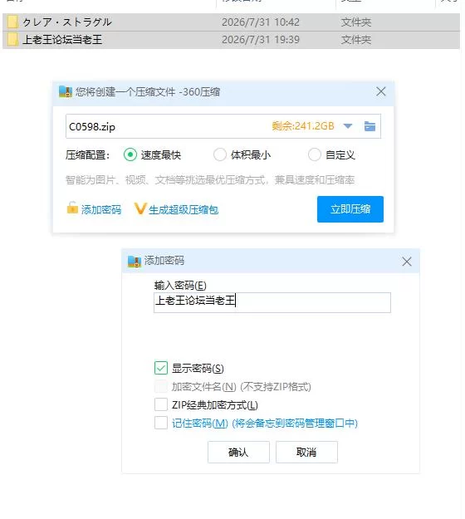
Task: Select the 上老王论坛当老王 folder icon
Action: point(12,40)
